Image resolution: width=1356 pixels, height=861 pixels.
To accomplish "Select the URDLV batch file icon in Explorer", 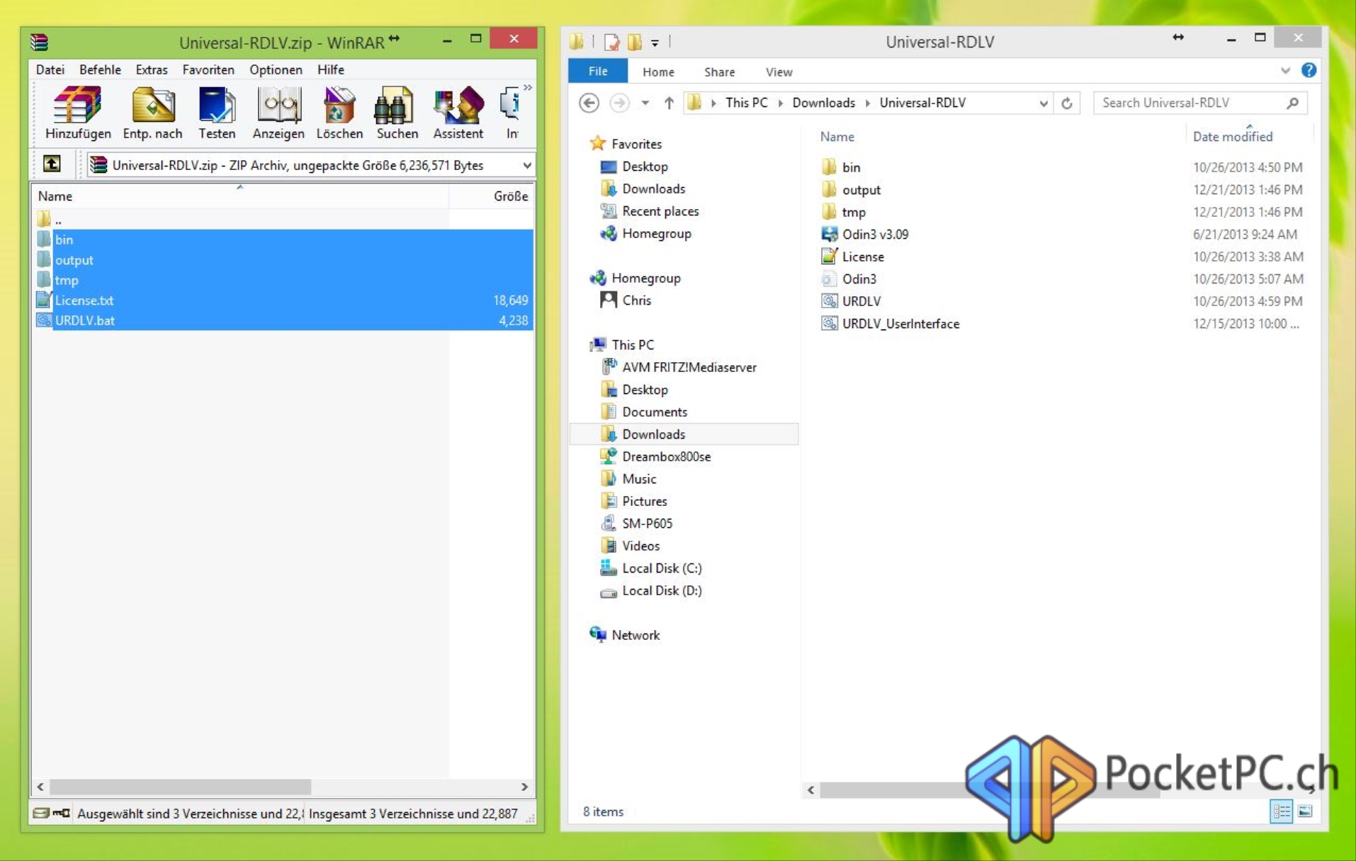I will point(829,301).
